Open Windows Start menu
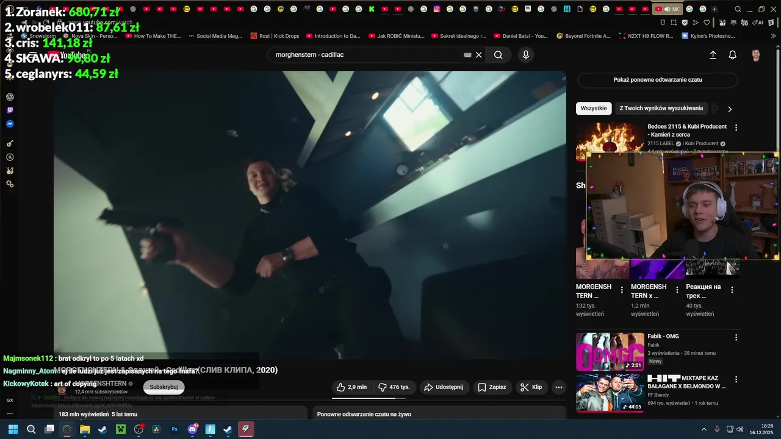 (x=13, y=429)
